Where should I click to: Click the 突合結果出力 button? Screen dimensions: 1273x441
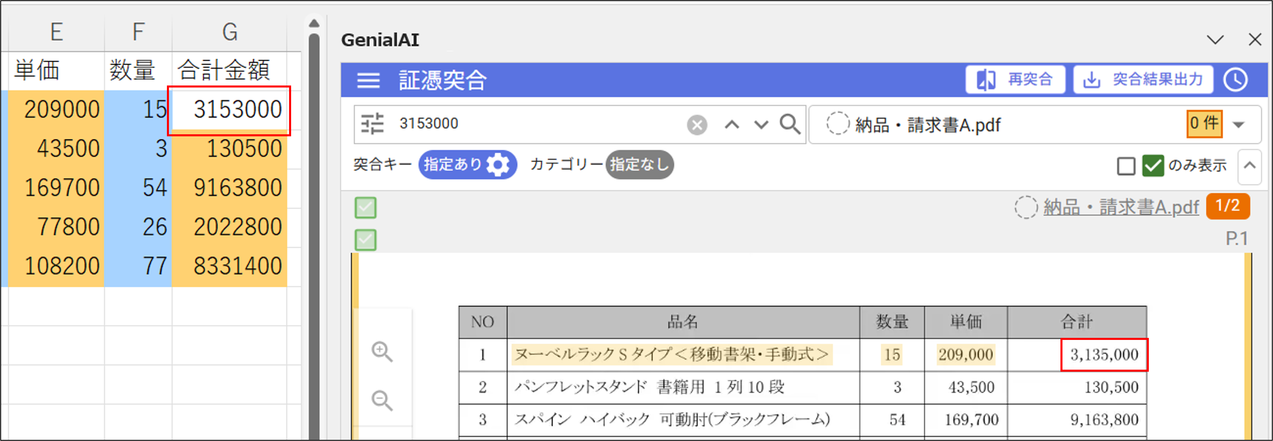(x=1143, y=80)
